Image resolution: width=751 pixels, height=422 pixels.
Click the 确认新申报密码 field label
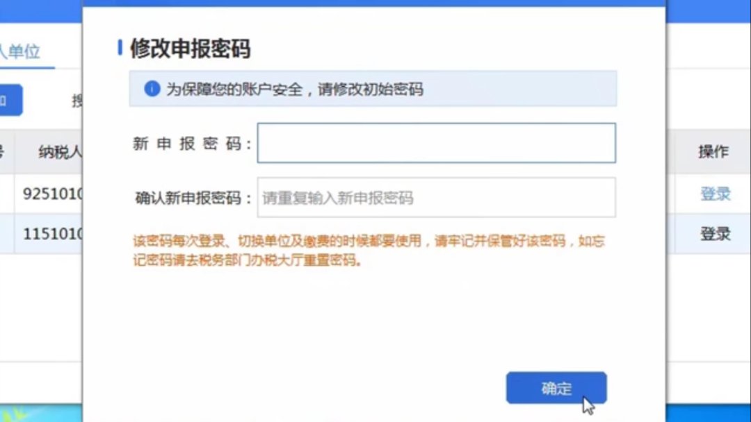click(x=193, y=198)
